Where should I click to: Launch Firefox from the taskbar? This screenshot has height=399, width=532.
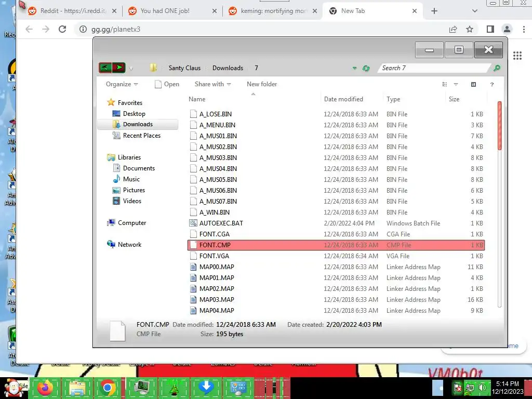pyautogui.click(x=45, y=388)
